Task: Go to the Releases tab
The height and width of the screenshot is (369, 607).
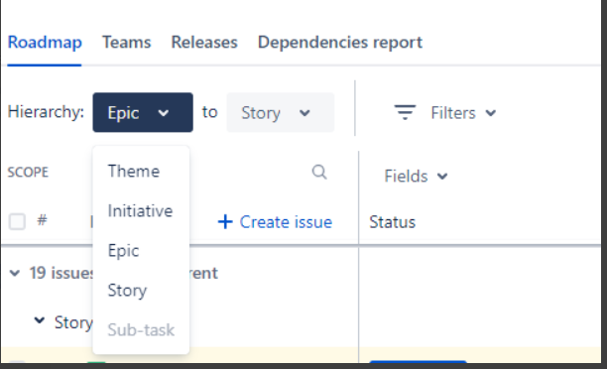Action: pyautogui.click(x=204, y=43)
